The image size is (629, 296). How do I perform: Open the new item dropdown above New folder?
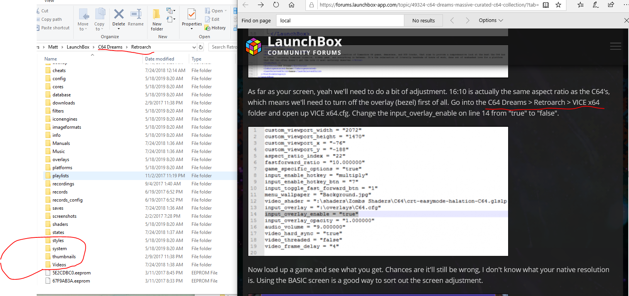point(171,10)
